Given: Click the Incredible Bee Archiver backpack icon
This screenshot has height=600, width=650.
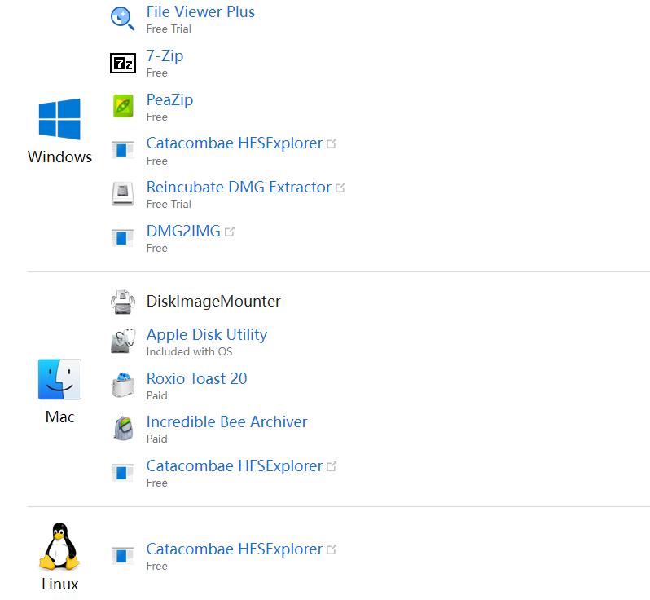Looking at the screenshot, I should tap(123, 428).
